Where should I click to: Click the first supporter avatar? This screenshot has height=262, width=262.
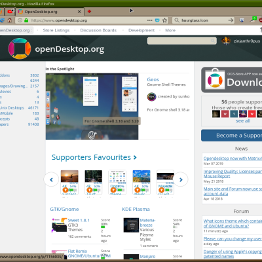click(216, 114)
